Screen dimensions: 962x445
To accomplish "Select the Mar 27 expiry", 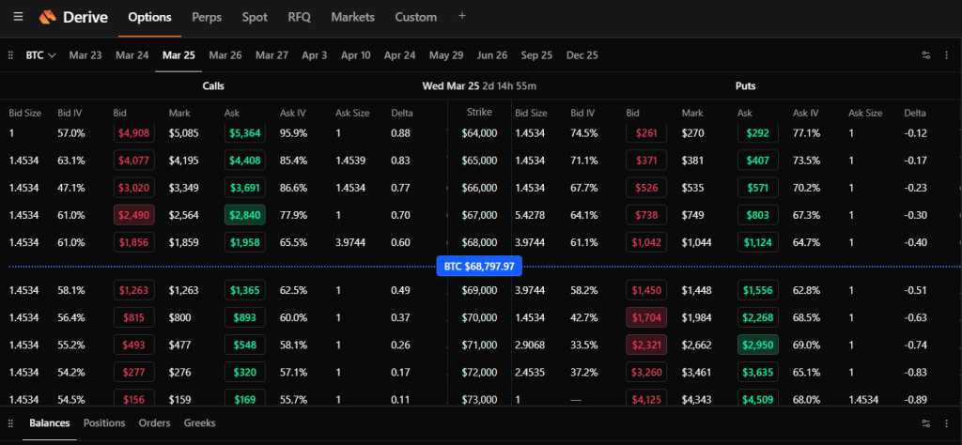I will coord(271,55).
